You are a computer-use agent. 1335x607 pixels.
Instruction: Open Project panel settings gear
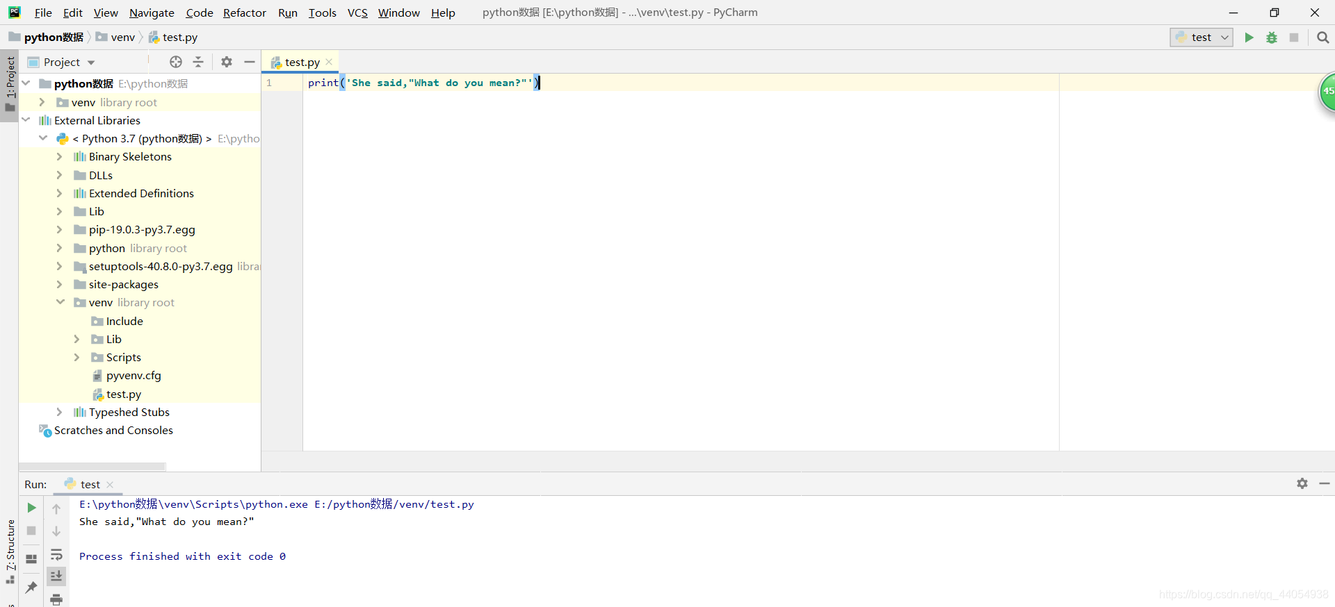(227, 62)
